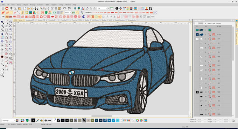Click the Save floppy disk icon
The width and height of the screenshot is (238, 129).
(37, 8)
